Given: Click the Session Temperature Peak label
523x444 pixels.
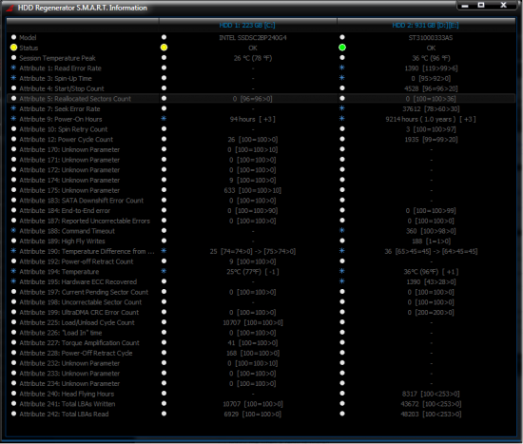Looking at the screenshot, I should (x=57, y=58).
